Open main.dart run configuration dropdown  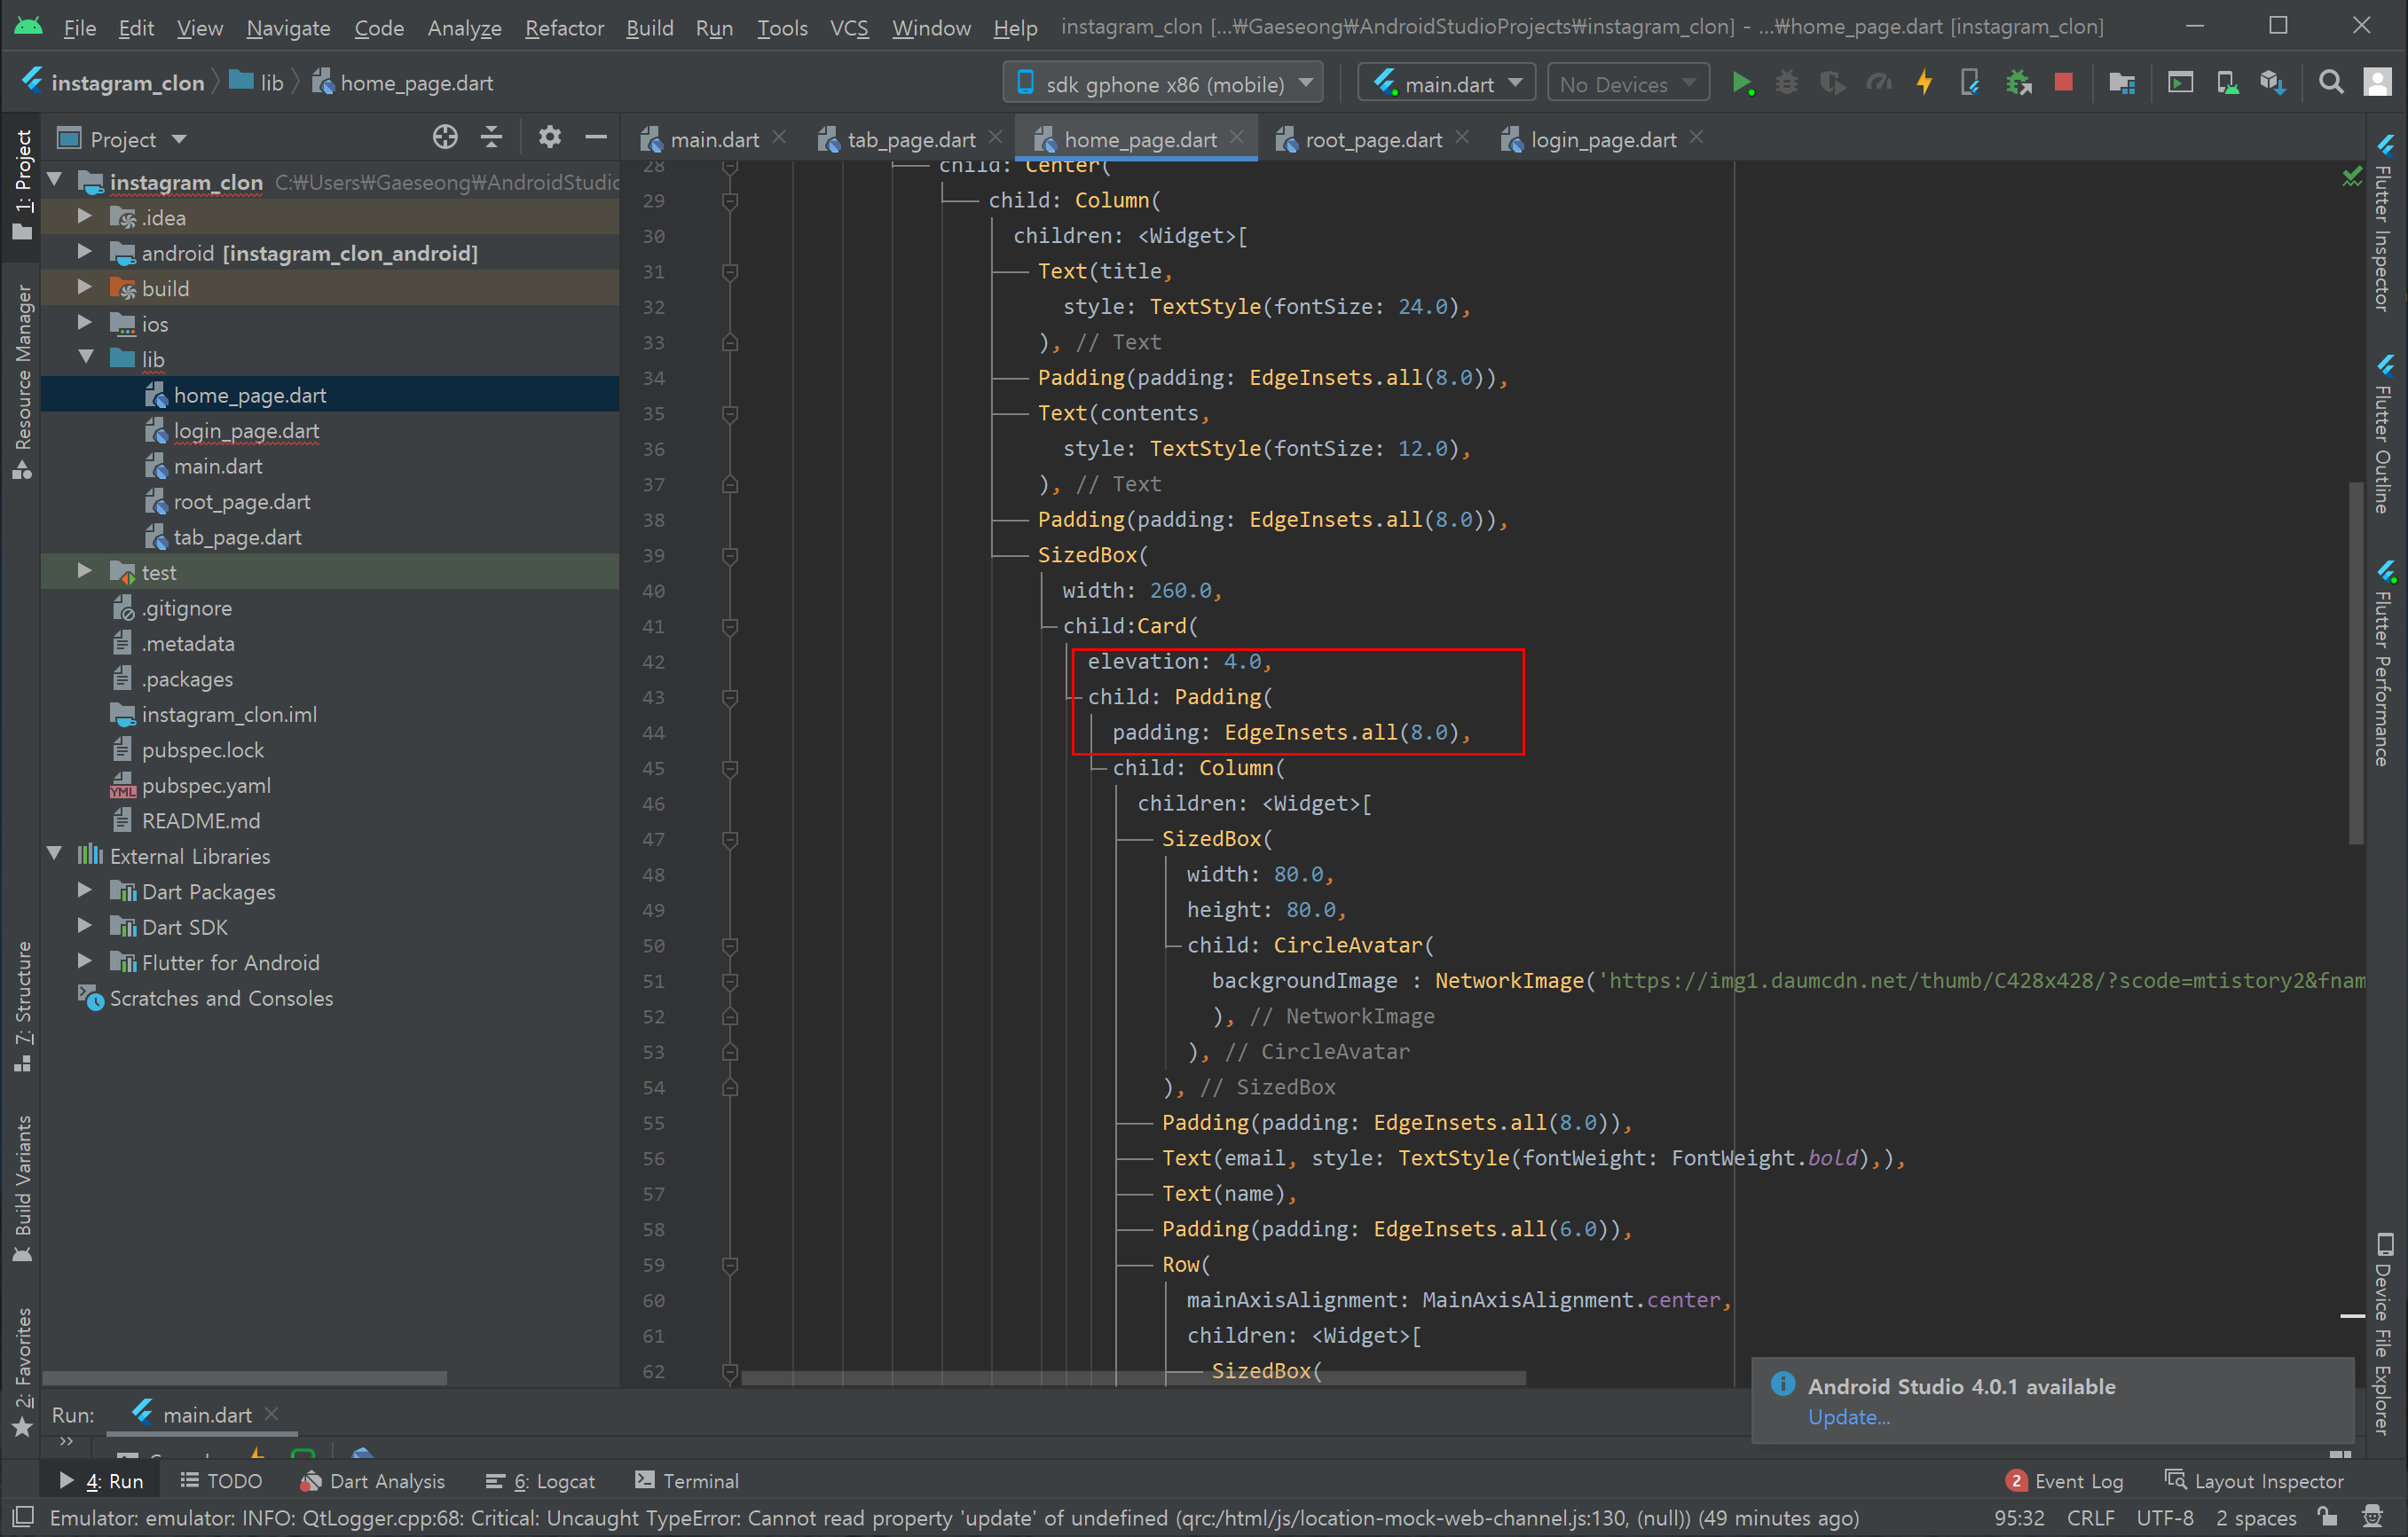click(x=1446, y=84)
